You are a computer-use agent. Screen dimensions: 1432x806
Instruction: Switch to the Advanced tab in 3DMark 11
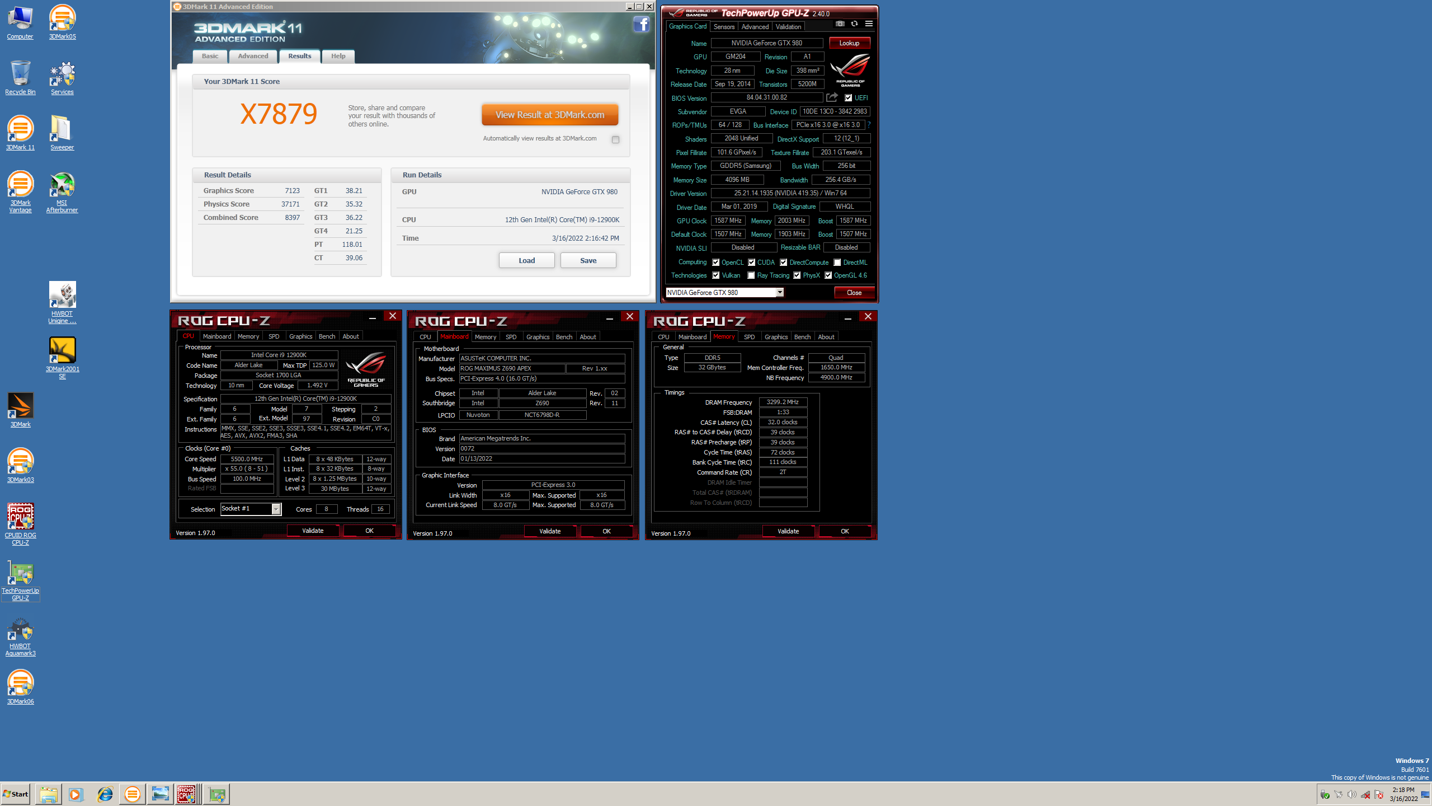click(x=253, y=56)
